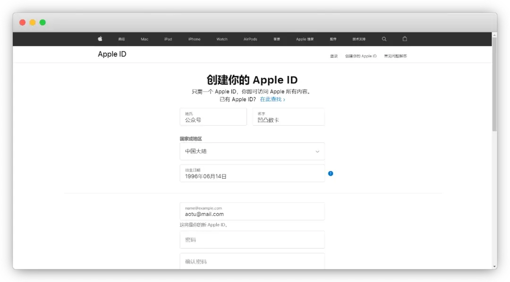Open the iPhone nav item

(195, 39)
